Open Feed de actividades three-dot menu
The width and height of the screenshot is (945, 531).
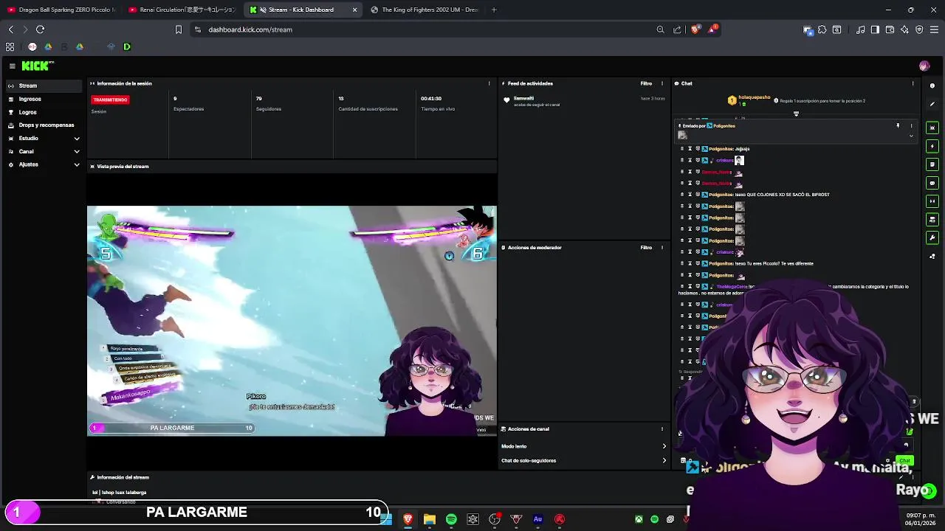tap(662, 83)
